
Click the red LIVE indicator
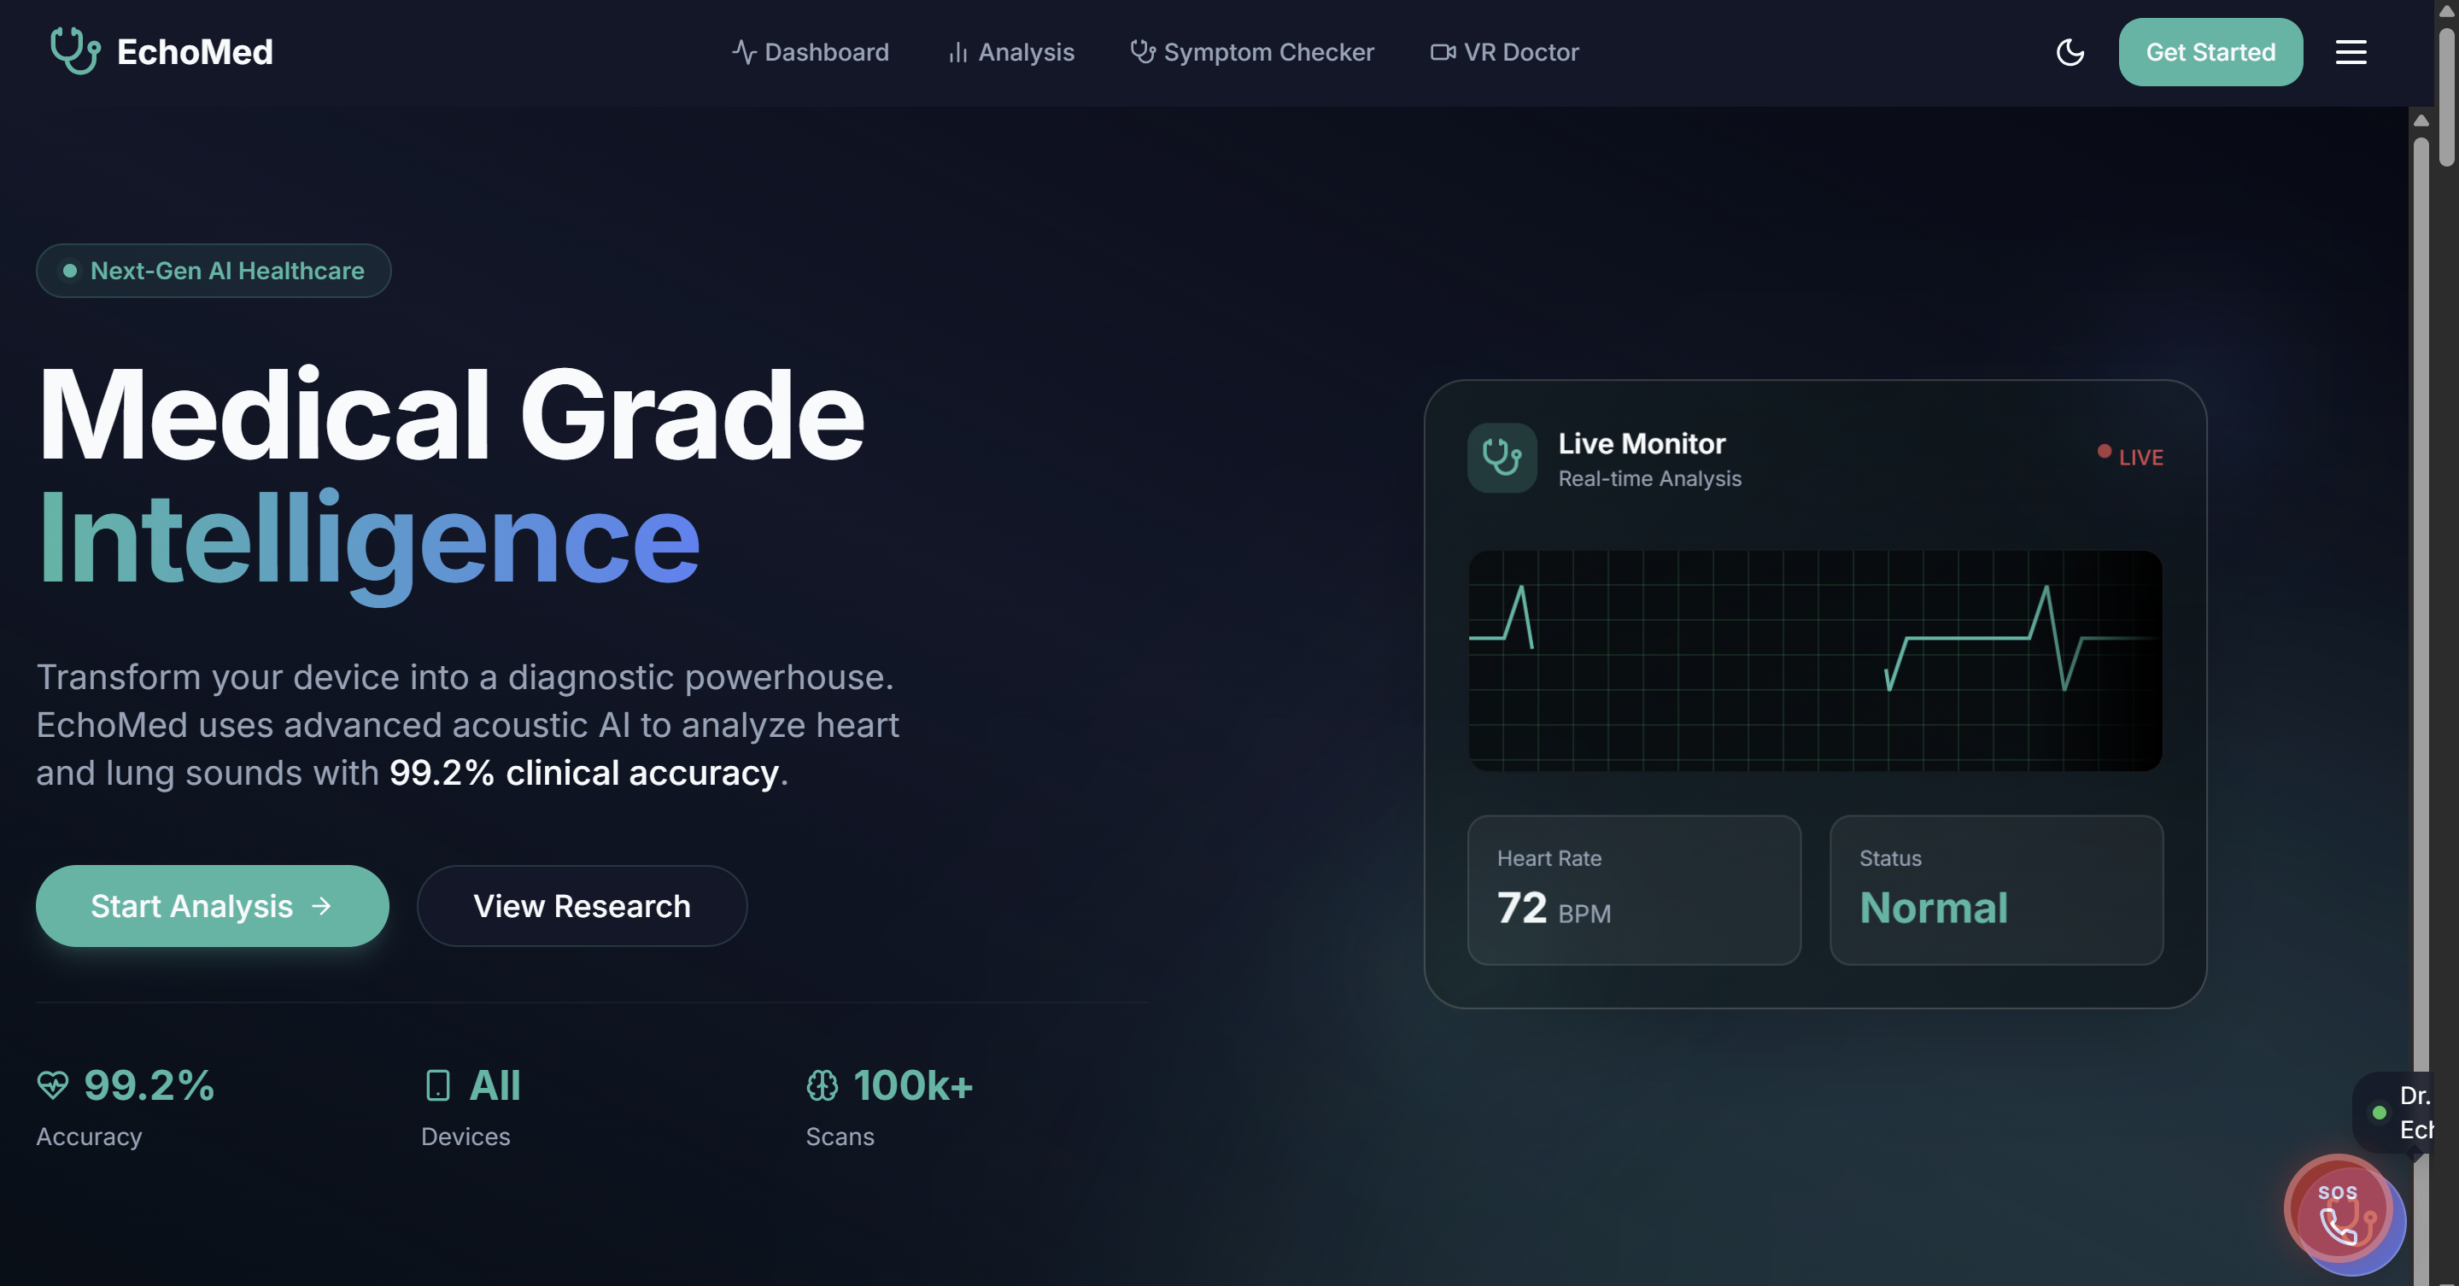(2129, 457)
